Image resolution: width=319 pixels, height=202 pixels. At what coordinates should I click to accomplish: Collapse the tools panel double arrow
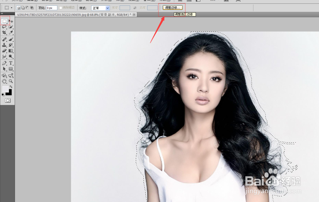click(2, 14)
